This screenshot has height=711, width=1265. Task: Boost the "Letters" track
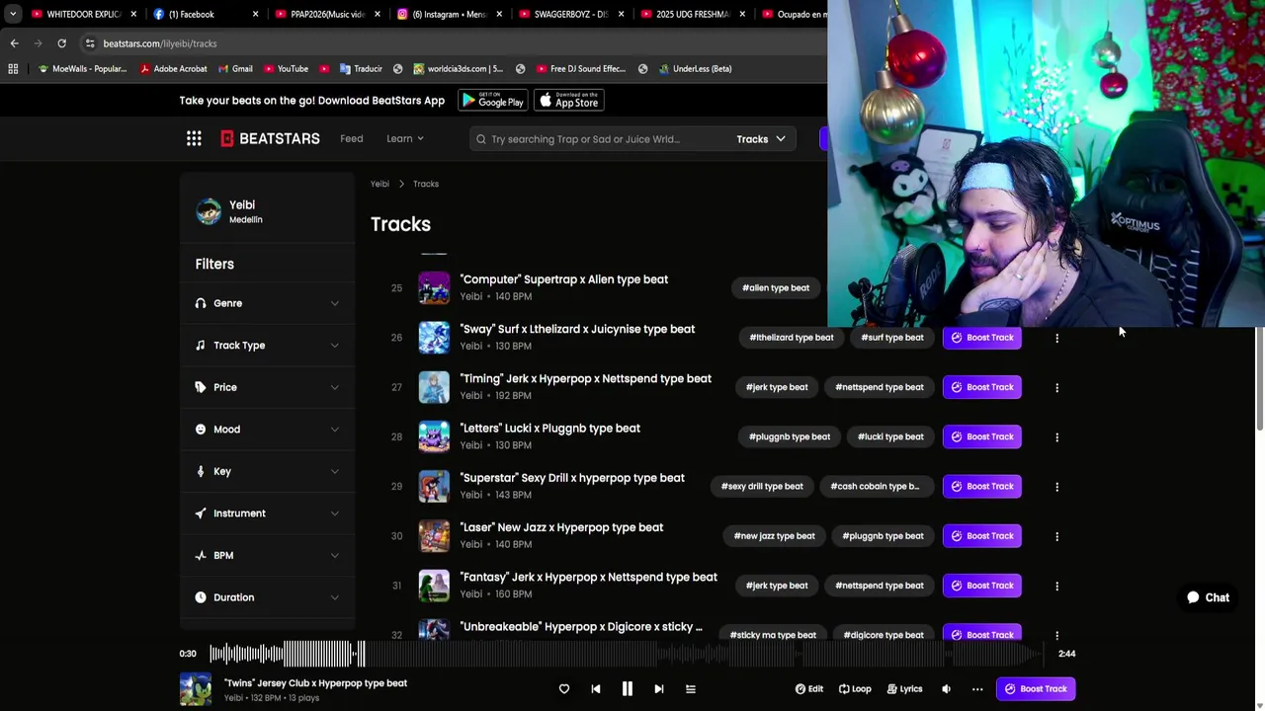[x=982, y=436]
